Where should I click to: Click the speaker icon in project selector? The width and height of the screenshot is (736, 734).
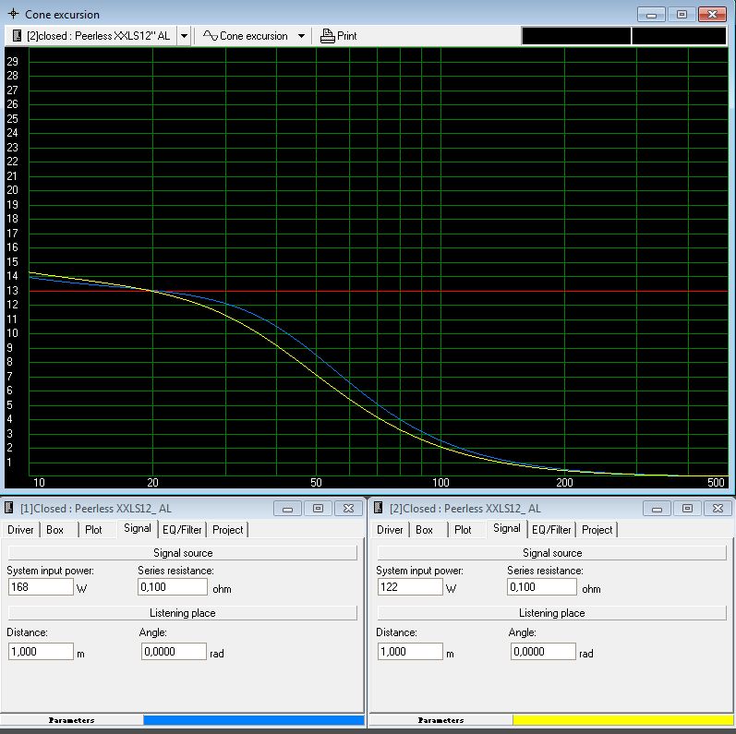click(17, 36)
